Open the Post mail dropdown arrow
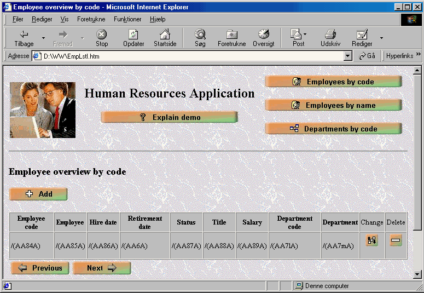Image resolution: width=424 pixels, height=293 pixels. 305,34
